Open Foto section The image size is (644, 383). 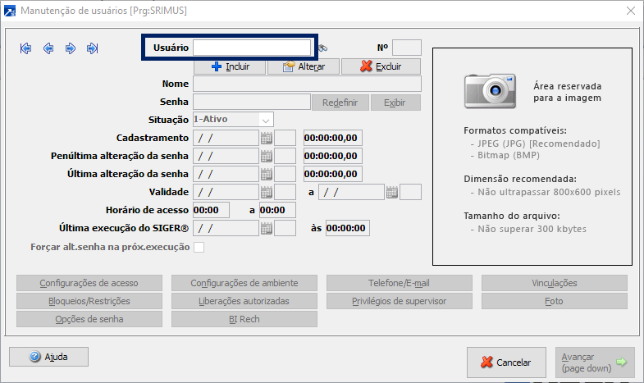pyautogui.click(x=555, y=301)
